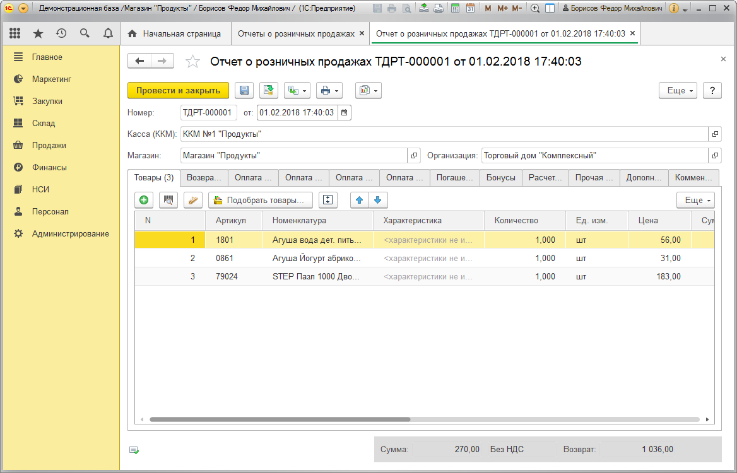This screenshot has width=737, height=473.
Task: Click the post document icon next to save
Action: (x=268, y=90)
